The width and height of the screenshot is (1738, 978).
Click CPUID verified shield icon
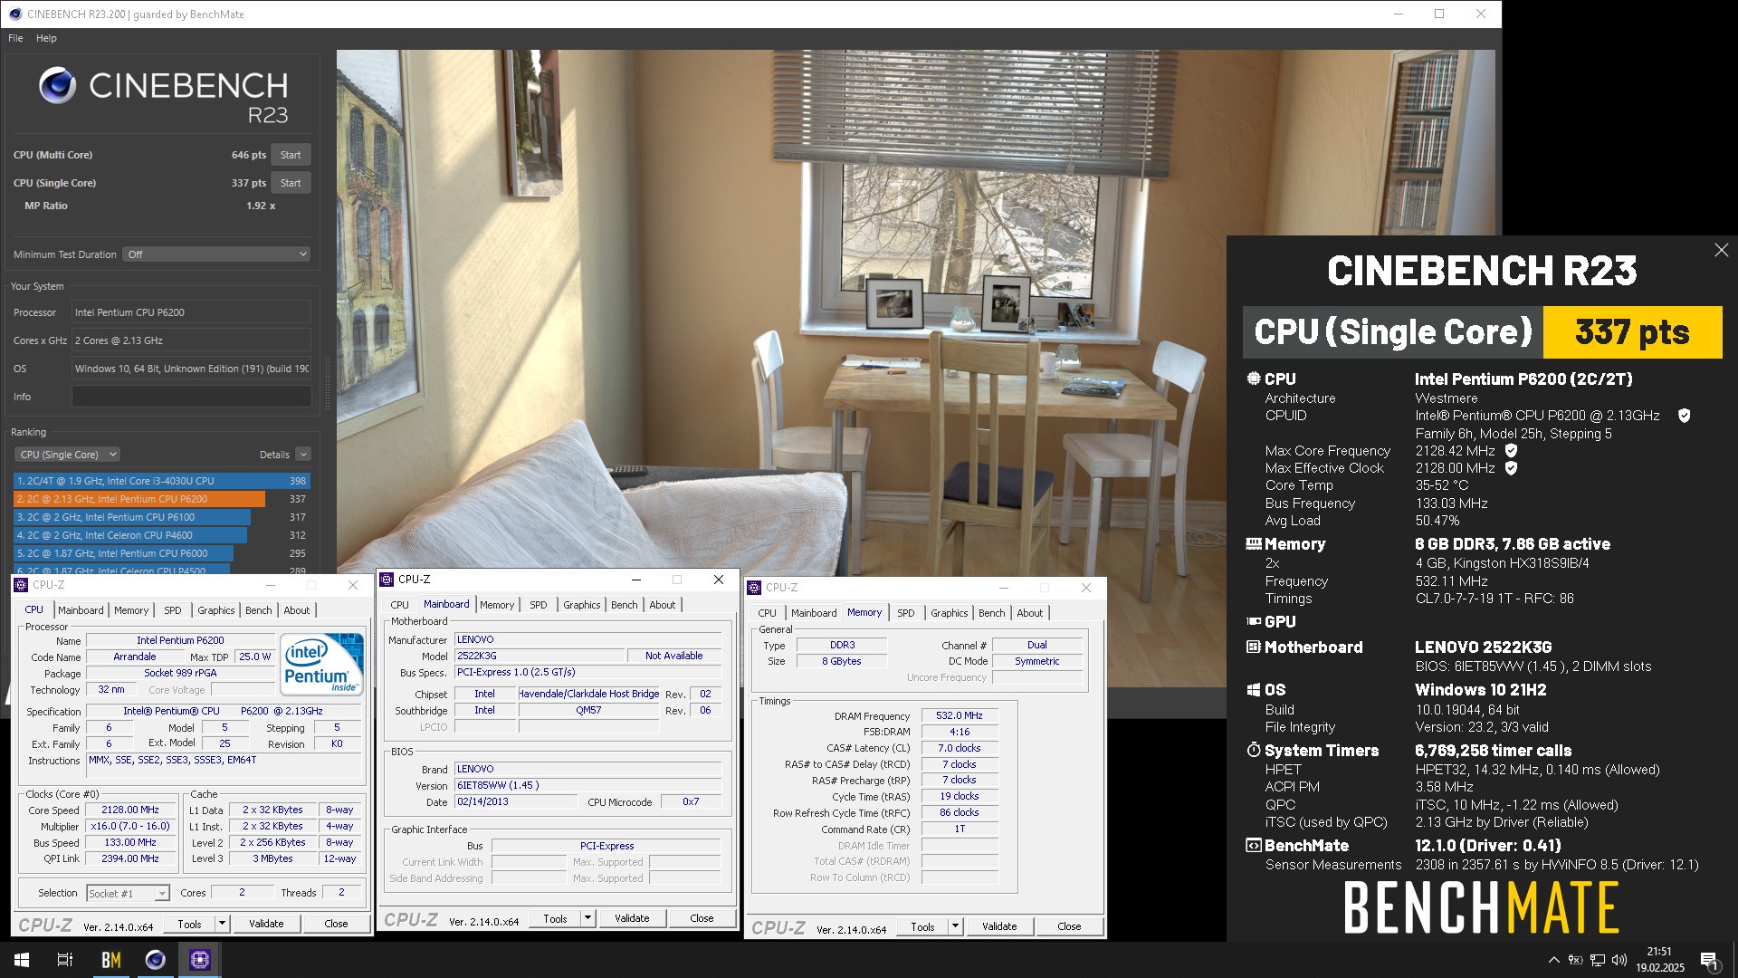(x=1684, y=416)
